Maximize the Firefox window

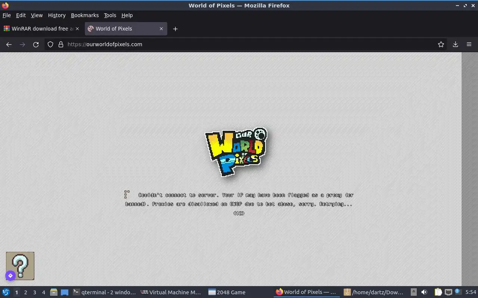(x=465, y=6)
